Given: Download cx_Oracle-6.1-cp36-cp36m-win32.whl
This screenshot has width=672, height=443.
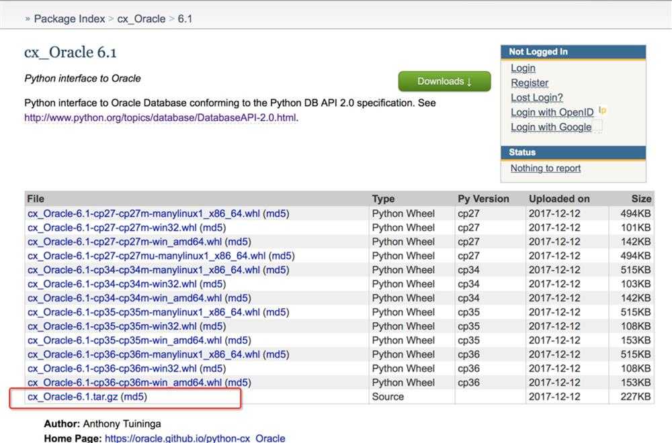Looking at the screenshot, I should [x=112, y=368].
